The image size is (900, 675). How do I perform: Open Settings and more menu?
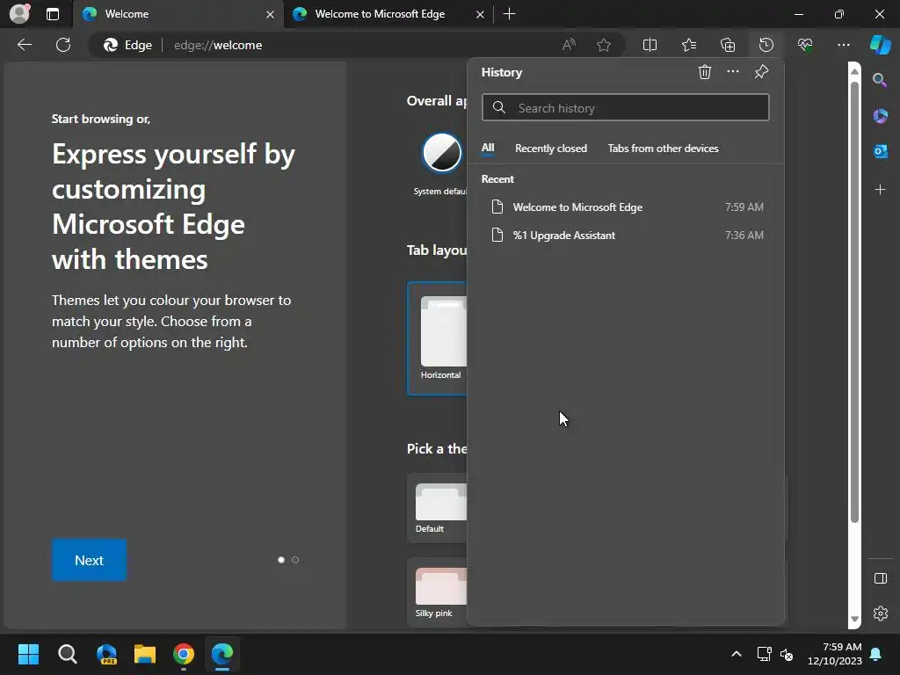[x=843, y=45]
